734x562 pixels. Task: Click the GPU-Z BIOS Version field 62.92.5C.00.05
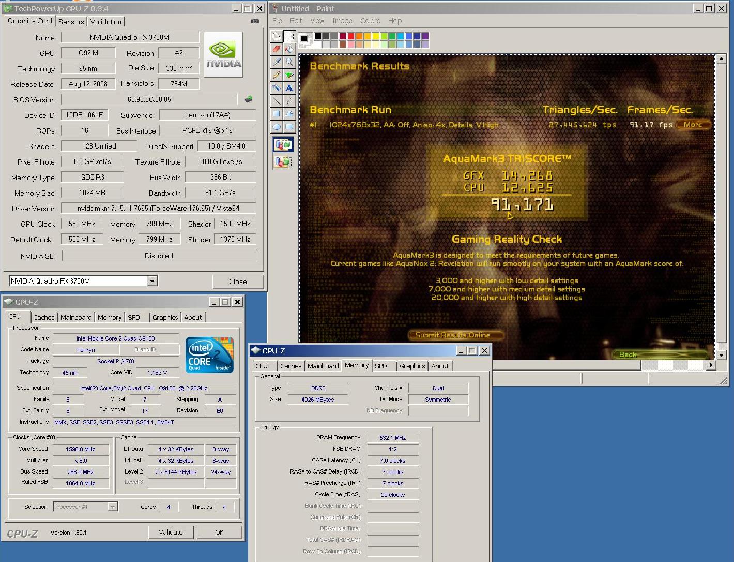point(149,99)
